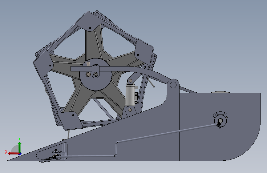Viewport: 267px width, 173px height.
Task: Select the hydraulic cylinder body
Action: [x=130, y=95]
